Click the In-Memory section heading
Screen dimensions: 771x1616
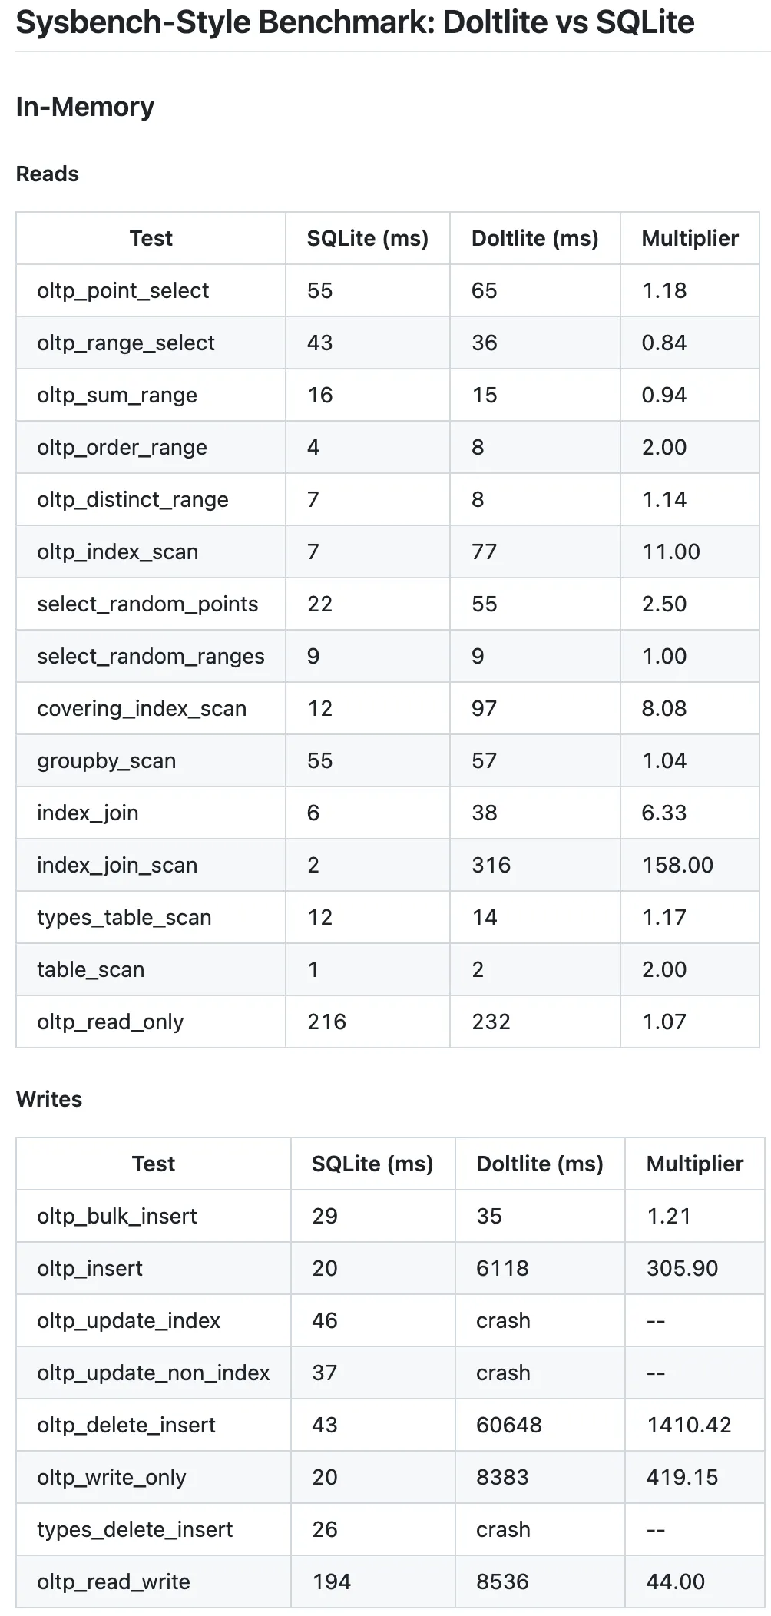84,107
